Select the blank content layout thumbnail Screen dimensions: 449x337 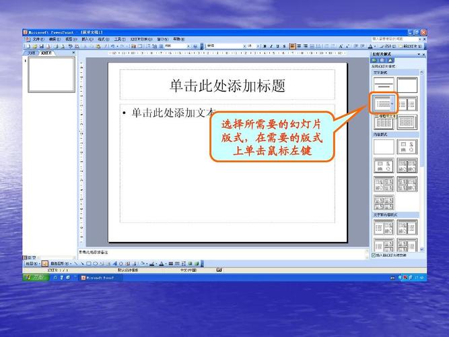[x=384, y=146]
